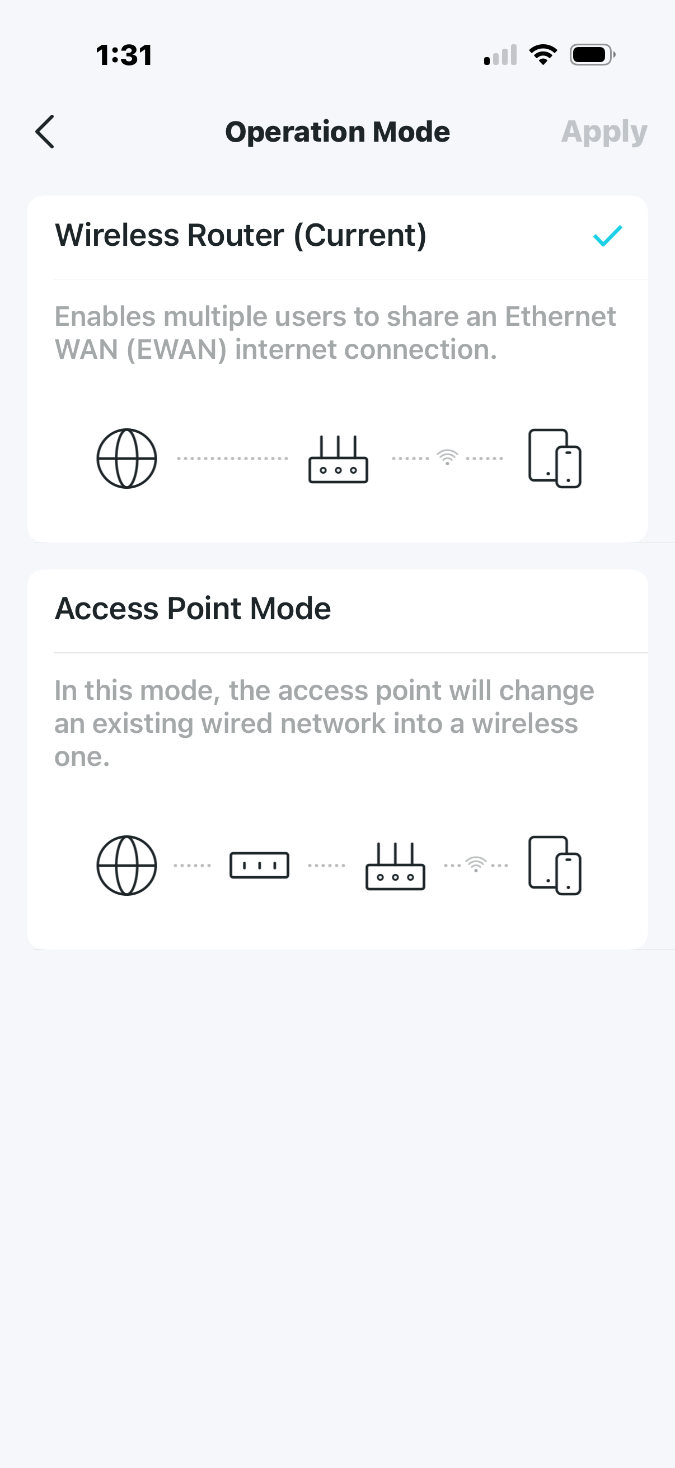Image resolution: width=675 pixels, height=1468 pixels.
Task: Select Access Point Mode option
Action: coord(193,609)
